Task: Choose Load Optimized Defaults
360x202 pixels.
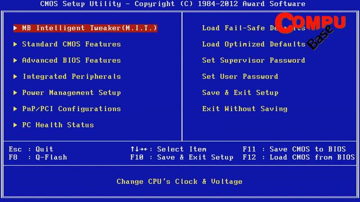Action: [254, 44]
